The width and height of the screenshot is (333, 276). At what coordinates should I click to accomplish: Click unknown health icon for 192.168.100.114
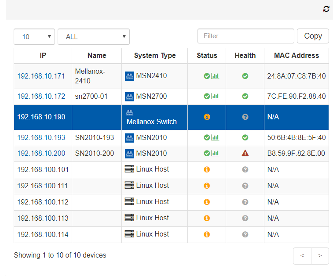[245, 234]
